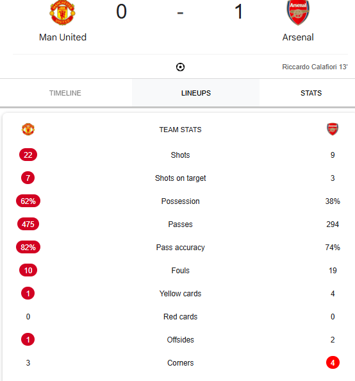The height and width of the screenshot is (381, 355).
Task: Click the red 4 corners badge
Action: click(333, 362)
